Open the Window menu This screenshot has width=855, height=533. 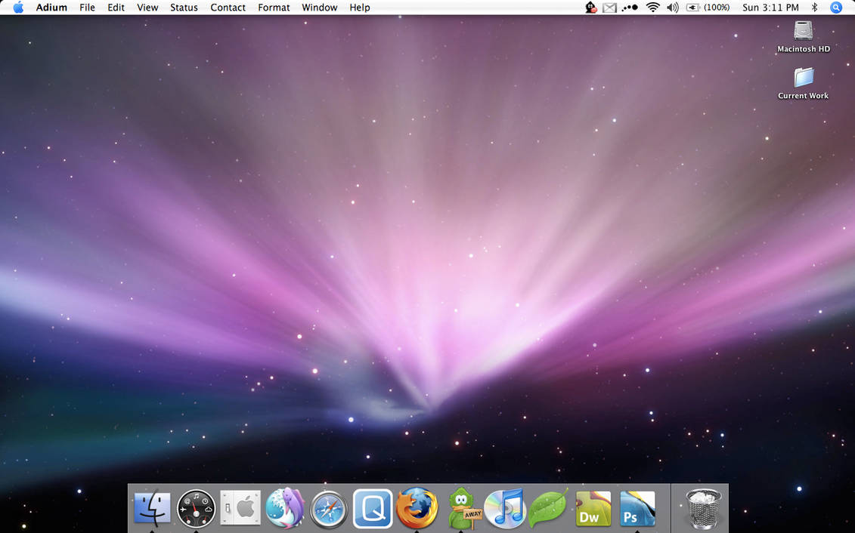(320, 8)
